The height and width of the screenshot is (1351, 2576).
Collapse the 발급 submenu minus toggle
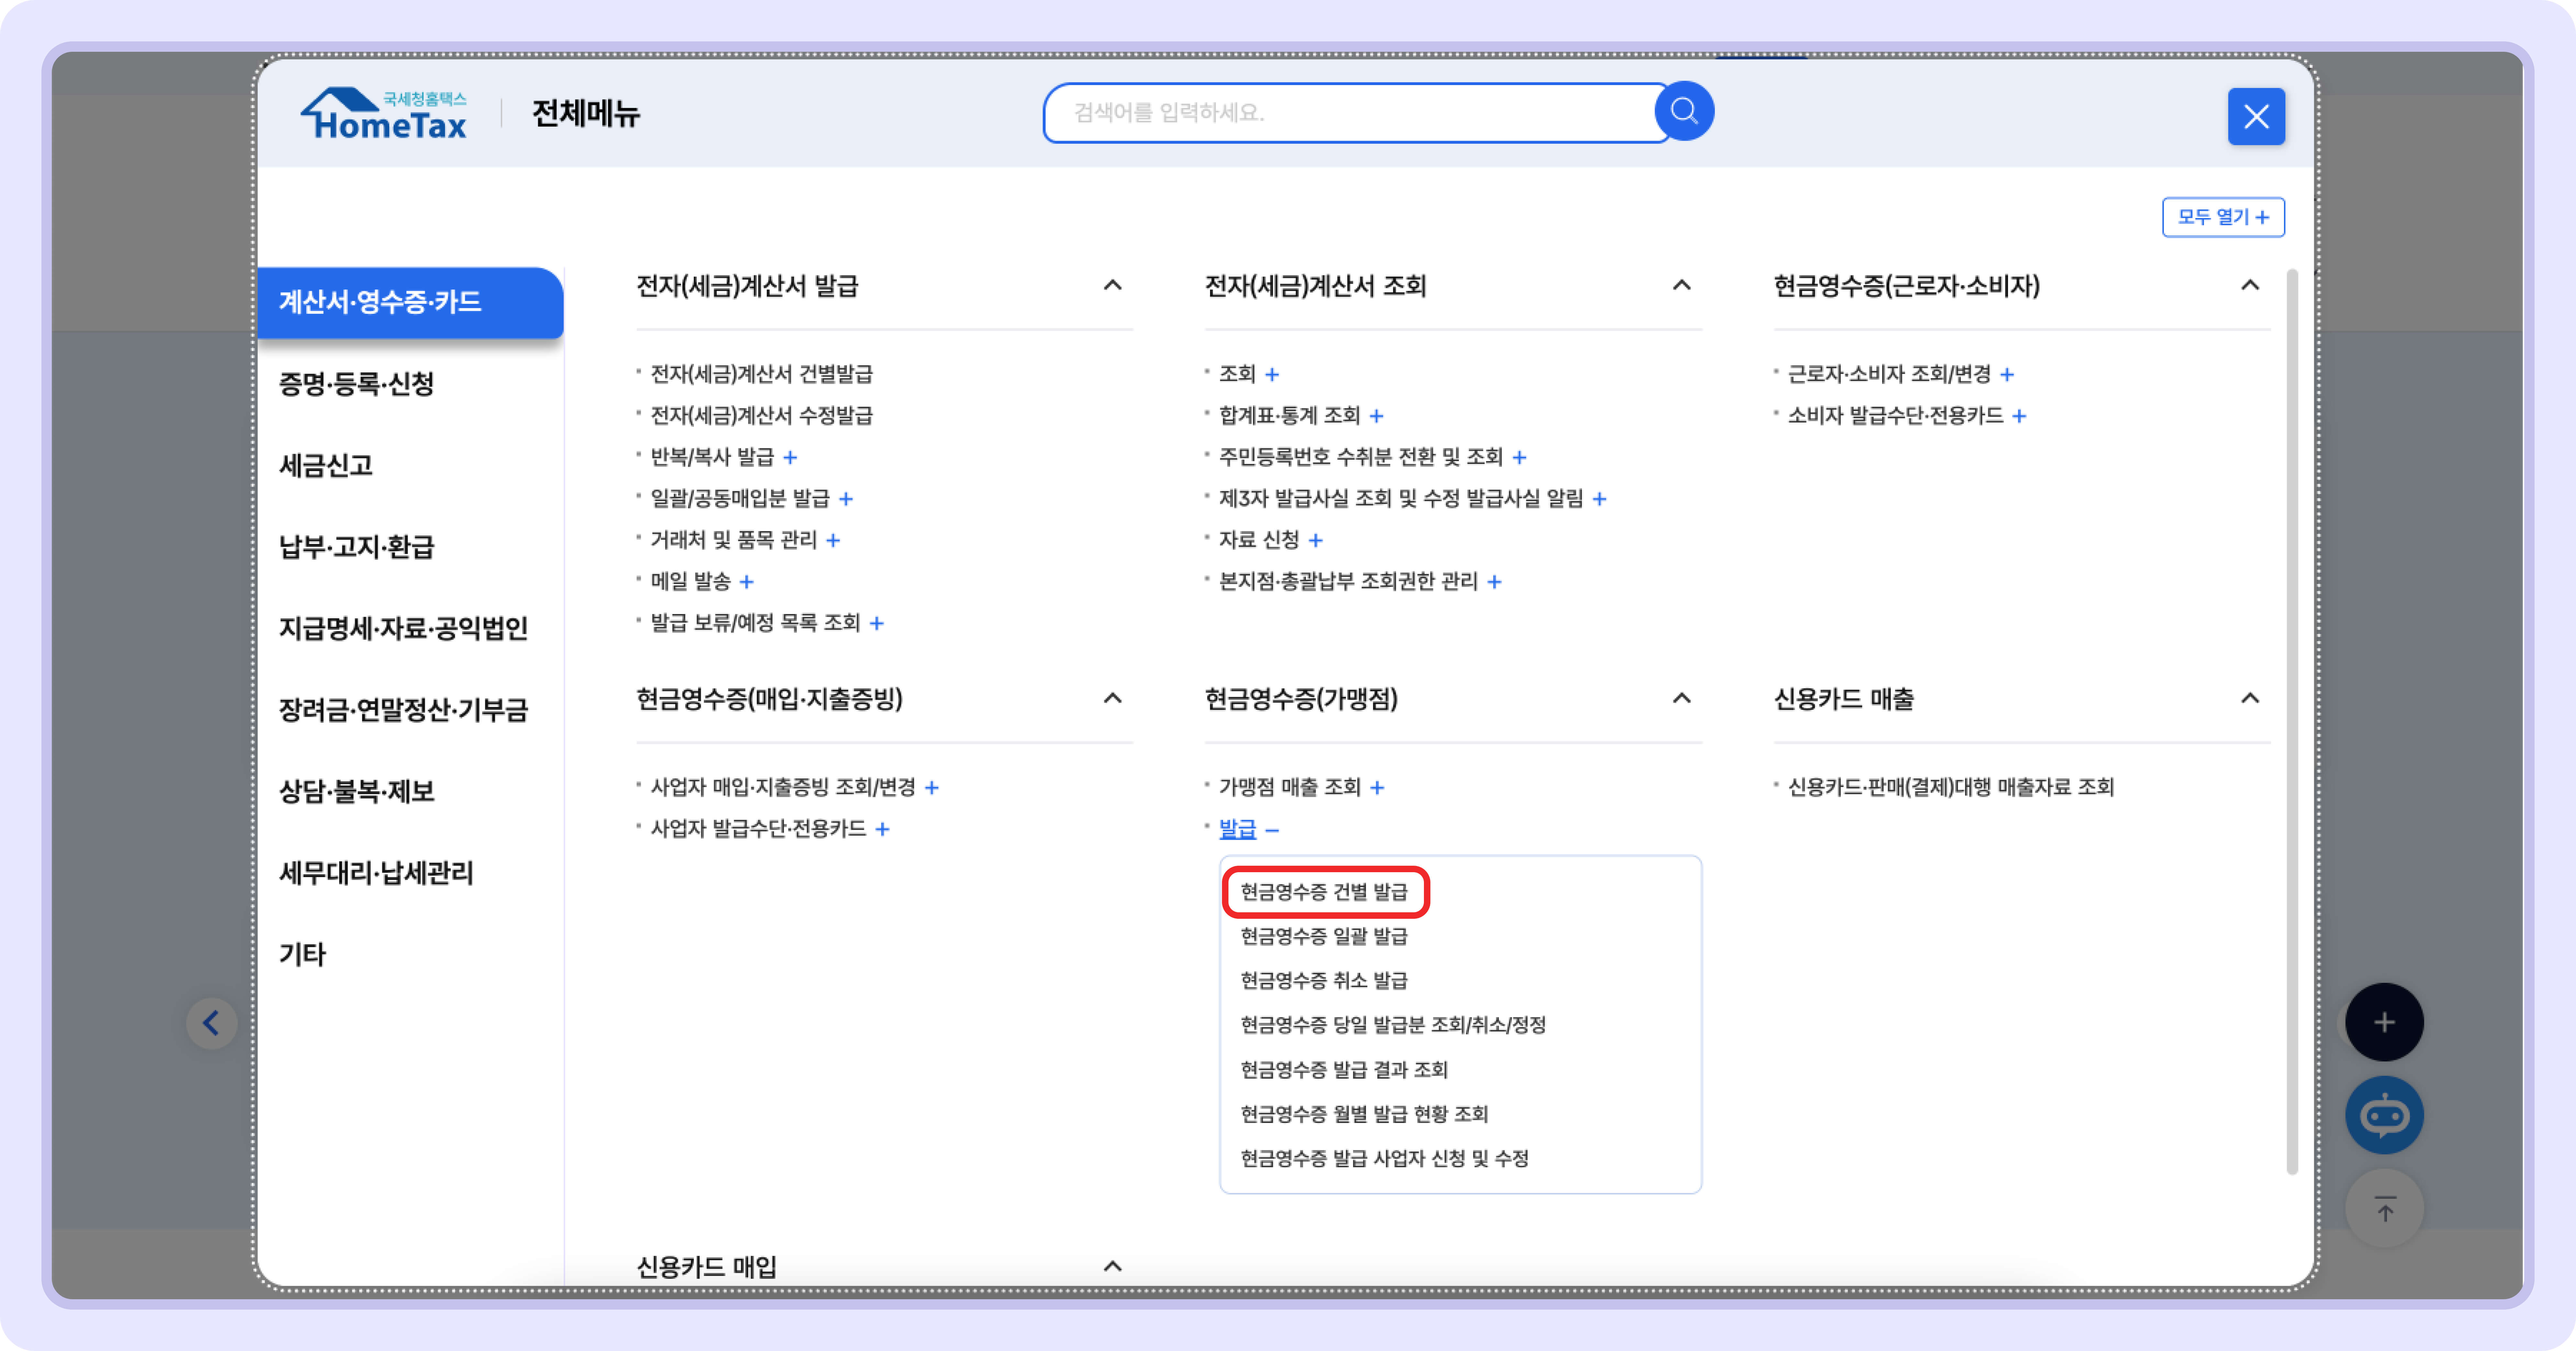click(x=1272, y=830)
